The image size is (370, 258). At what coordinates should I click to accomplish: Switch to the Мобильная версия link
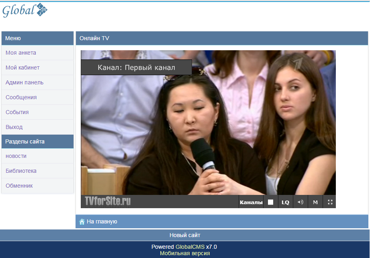click(x=185, y=253)
